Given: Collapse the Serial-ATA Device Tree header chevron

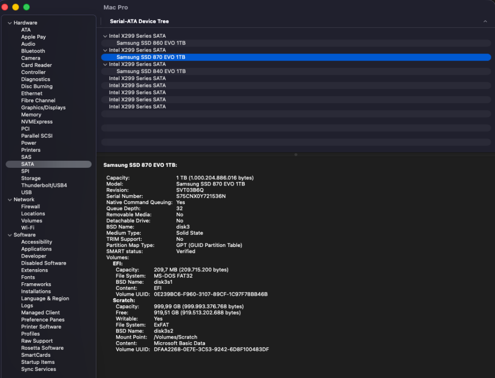Looking at the screenshot, I should coord(485,21).
